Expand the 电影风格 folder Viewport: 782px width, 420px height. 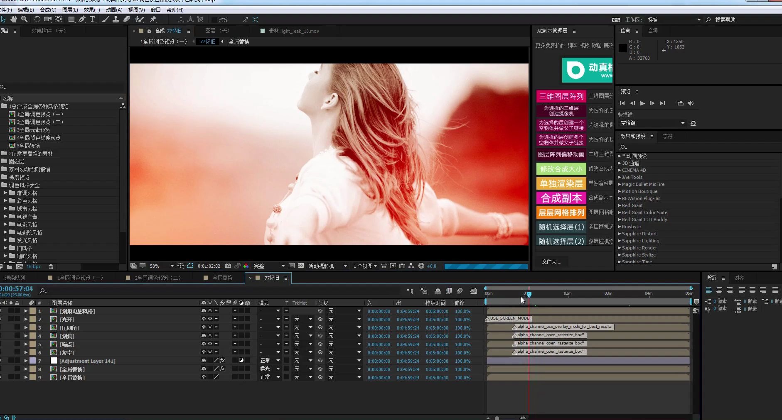tap(6, 225)
